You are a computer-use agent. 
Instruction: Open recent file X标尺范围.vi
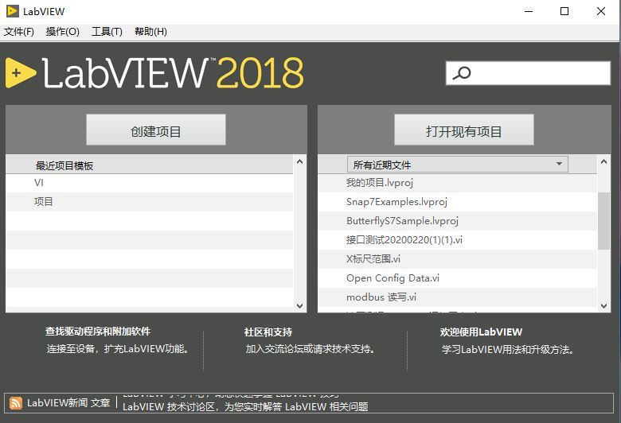458,259
